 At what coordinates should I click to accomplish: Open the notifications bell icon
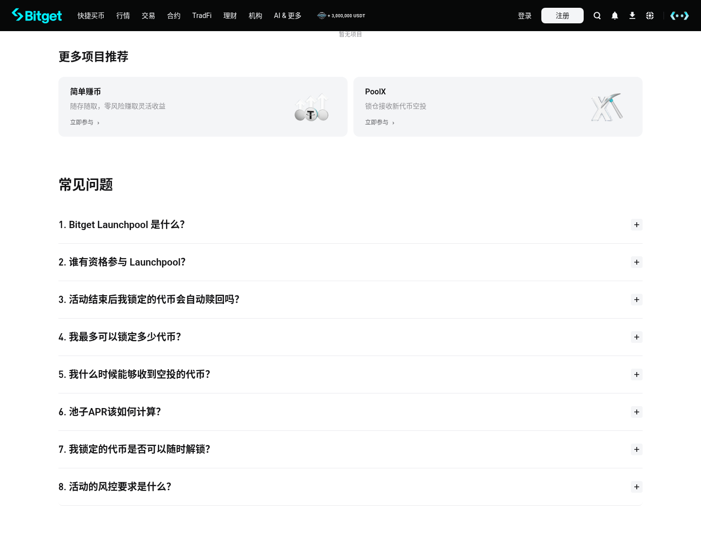click(615, 16)
